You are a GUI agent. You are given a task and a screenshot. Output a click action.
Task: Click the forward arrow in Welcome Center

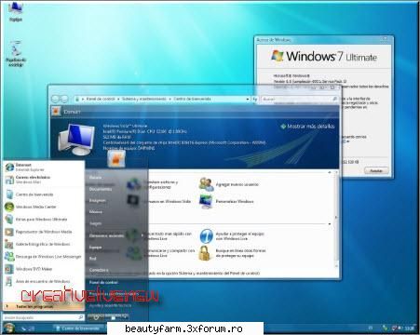tap(64, 99)
